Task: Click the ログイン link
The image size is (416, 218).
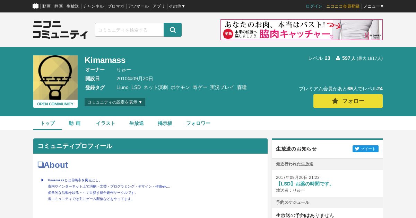Action: pyautogui.click(x=314, y=6)
